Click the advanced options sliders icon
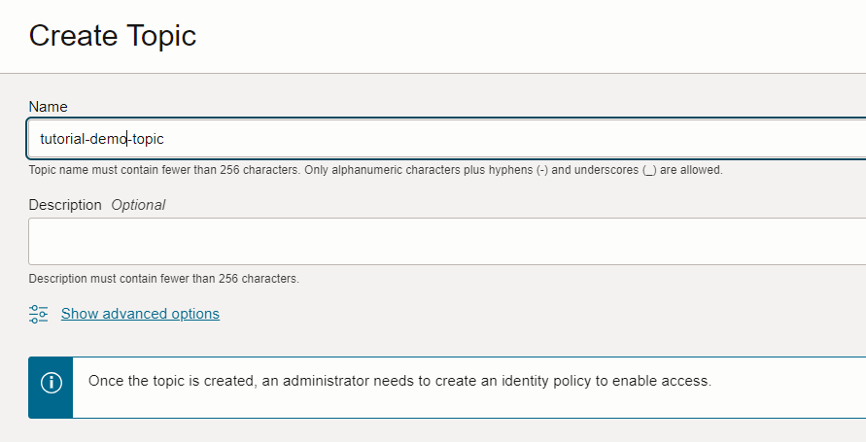Screen dimensions: 866x442 pyautogui.click(x=39, y=314)
